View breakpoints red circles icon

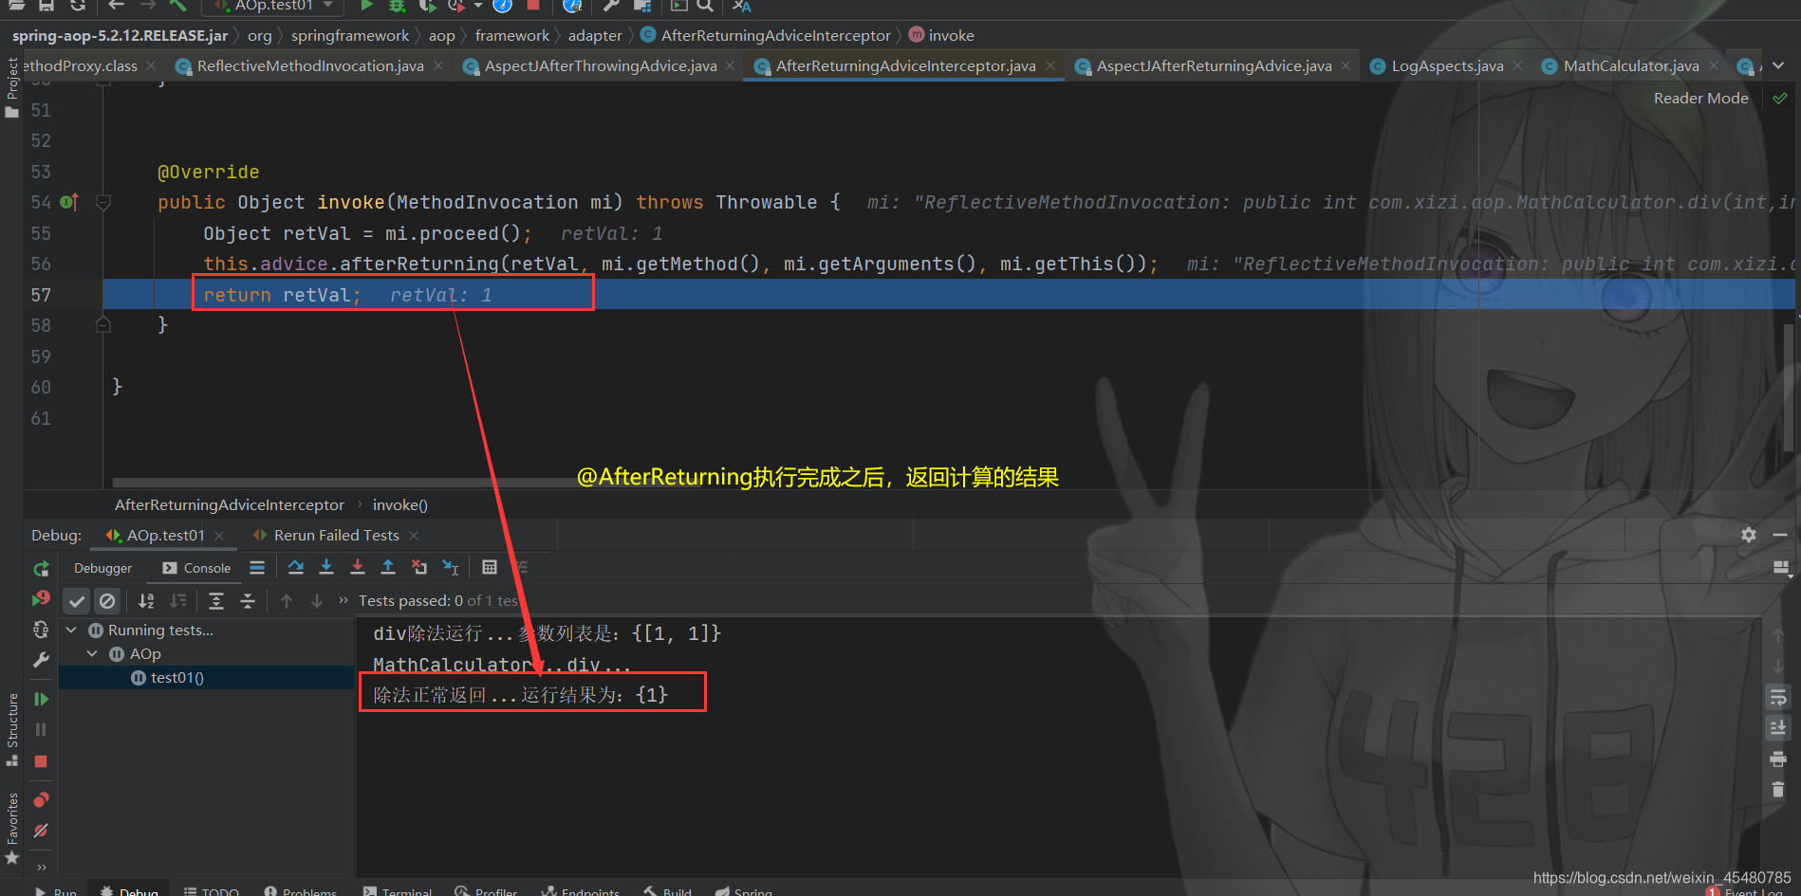(41, 799)
